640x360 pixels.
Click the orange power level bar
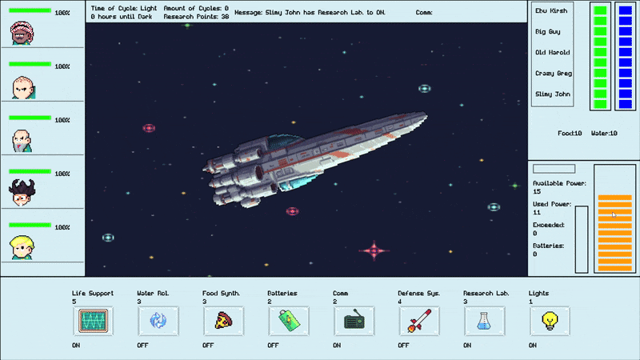pos(614,232)
